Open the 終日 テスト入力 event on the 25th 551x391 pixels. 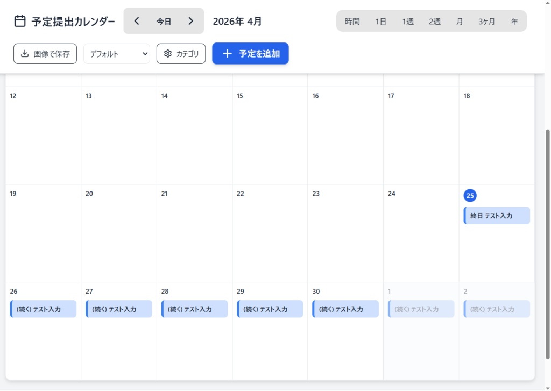497,216
